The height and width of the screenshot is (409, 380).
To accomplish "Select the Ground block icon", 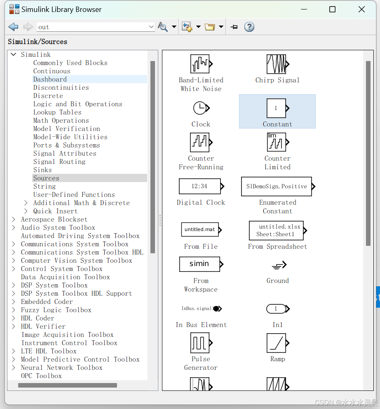I will [279, 265].
